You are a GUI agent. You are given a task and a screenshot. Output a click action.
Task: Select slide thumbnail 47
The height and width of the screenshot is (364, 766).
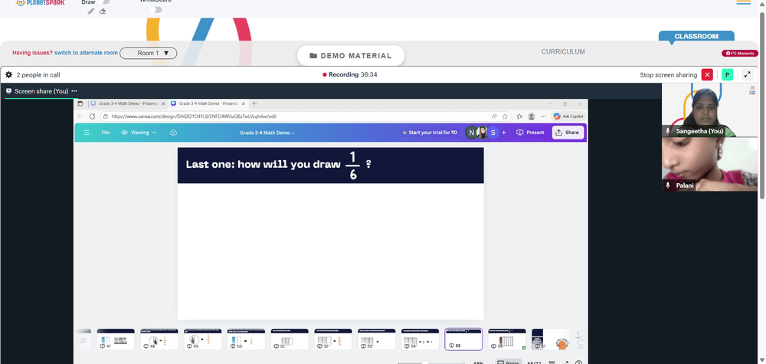coord(116,339)
